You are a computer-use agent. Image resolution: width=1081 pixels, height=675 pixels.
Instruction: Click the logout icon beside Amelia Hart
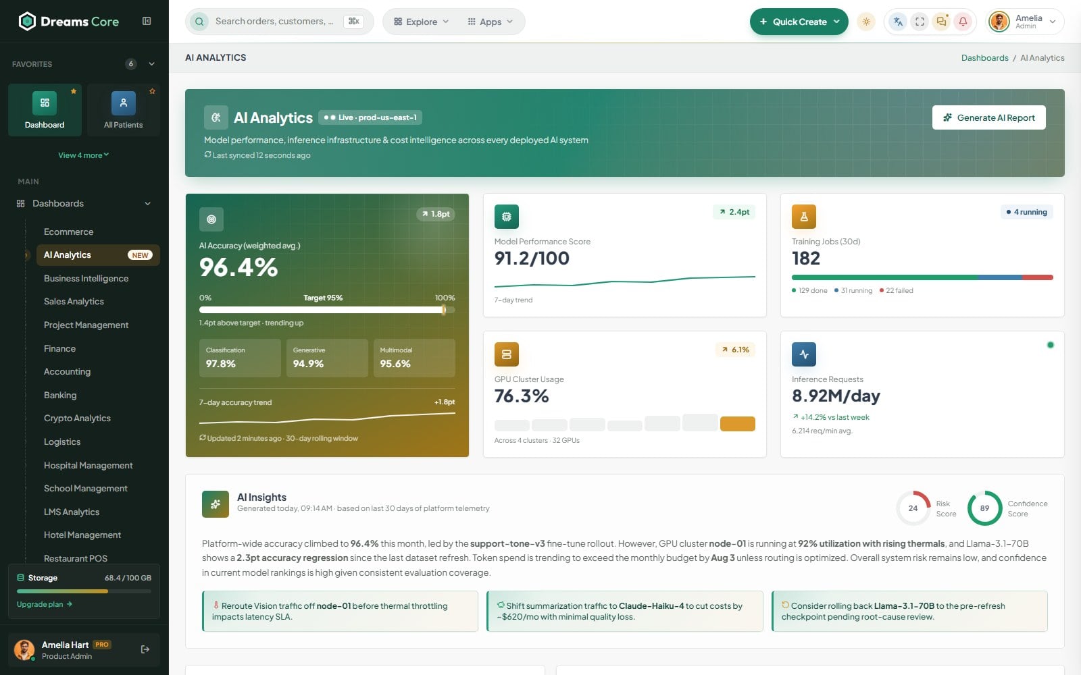(x=145, y=649)
